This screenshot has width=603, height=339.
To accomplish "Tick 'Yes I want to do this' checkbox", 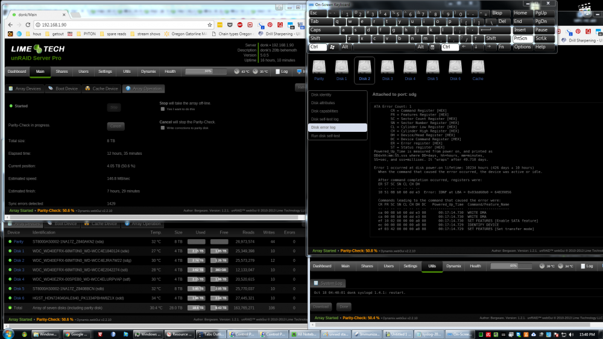I will (x=163, y=109).
